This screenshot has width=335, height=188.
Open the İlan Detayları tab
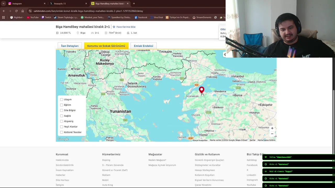(70, 46)
